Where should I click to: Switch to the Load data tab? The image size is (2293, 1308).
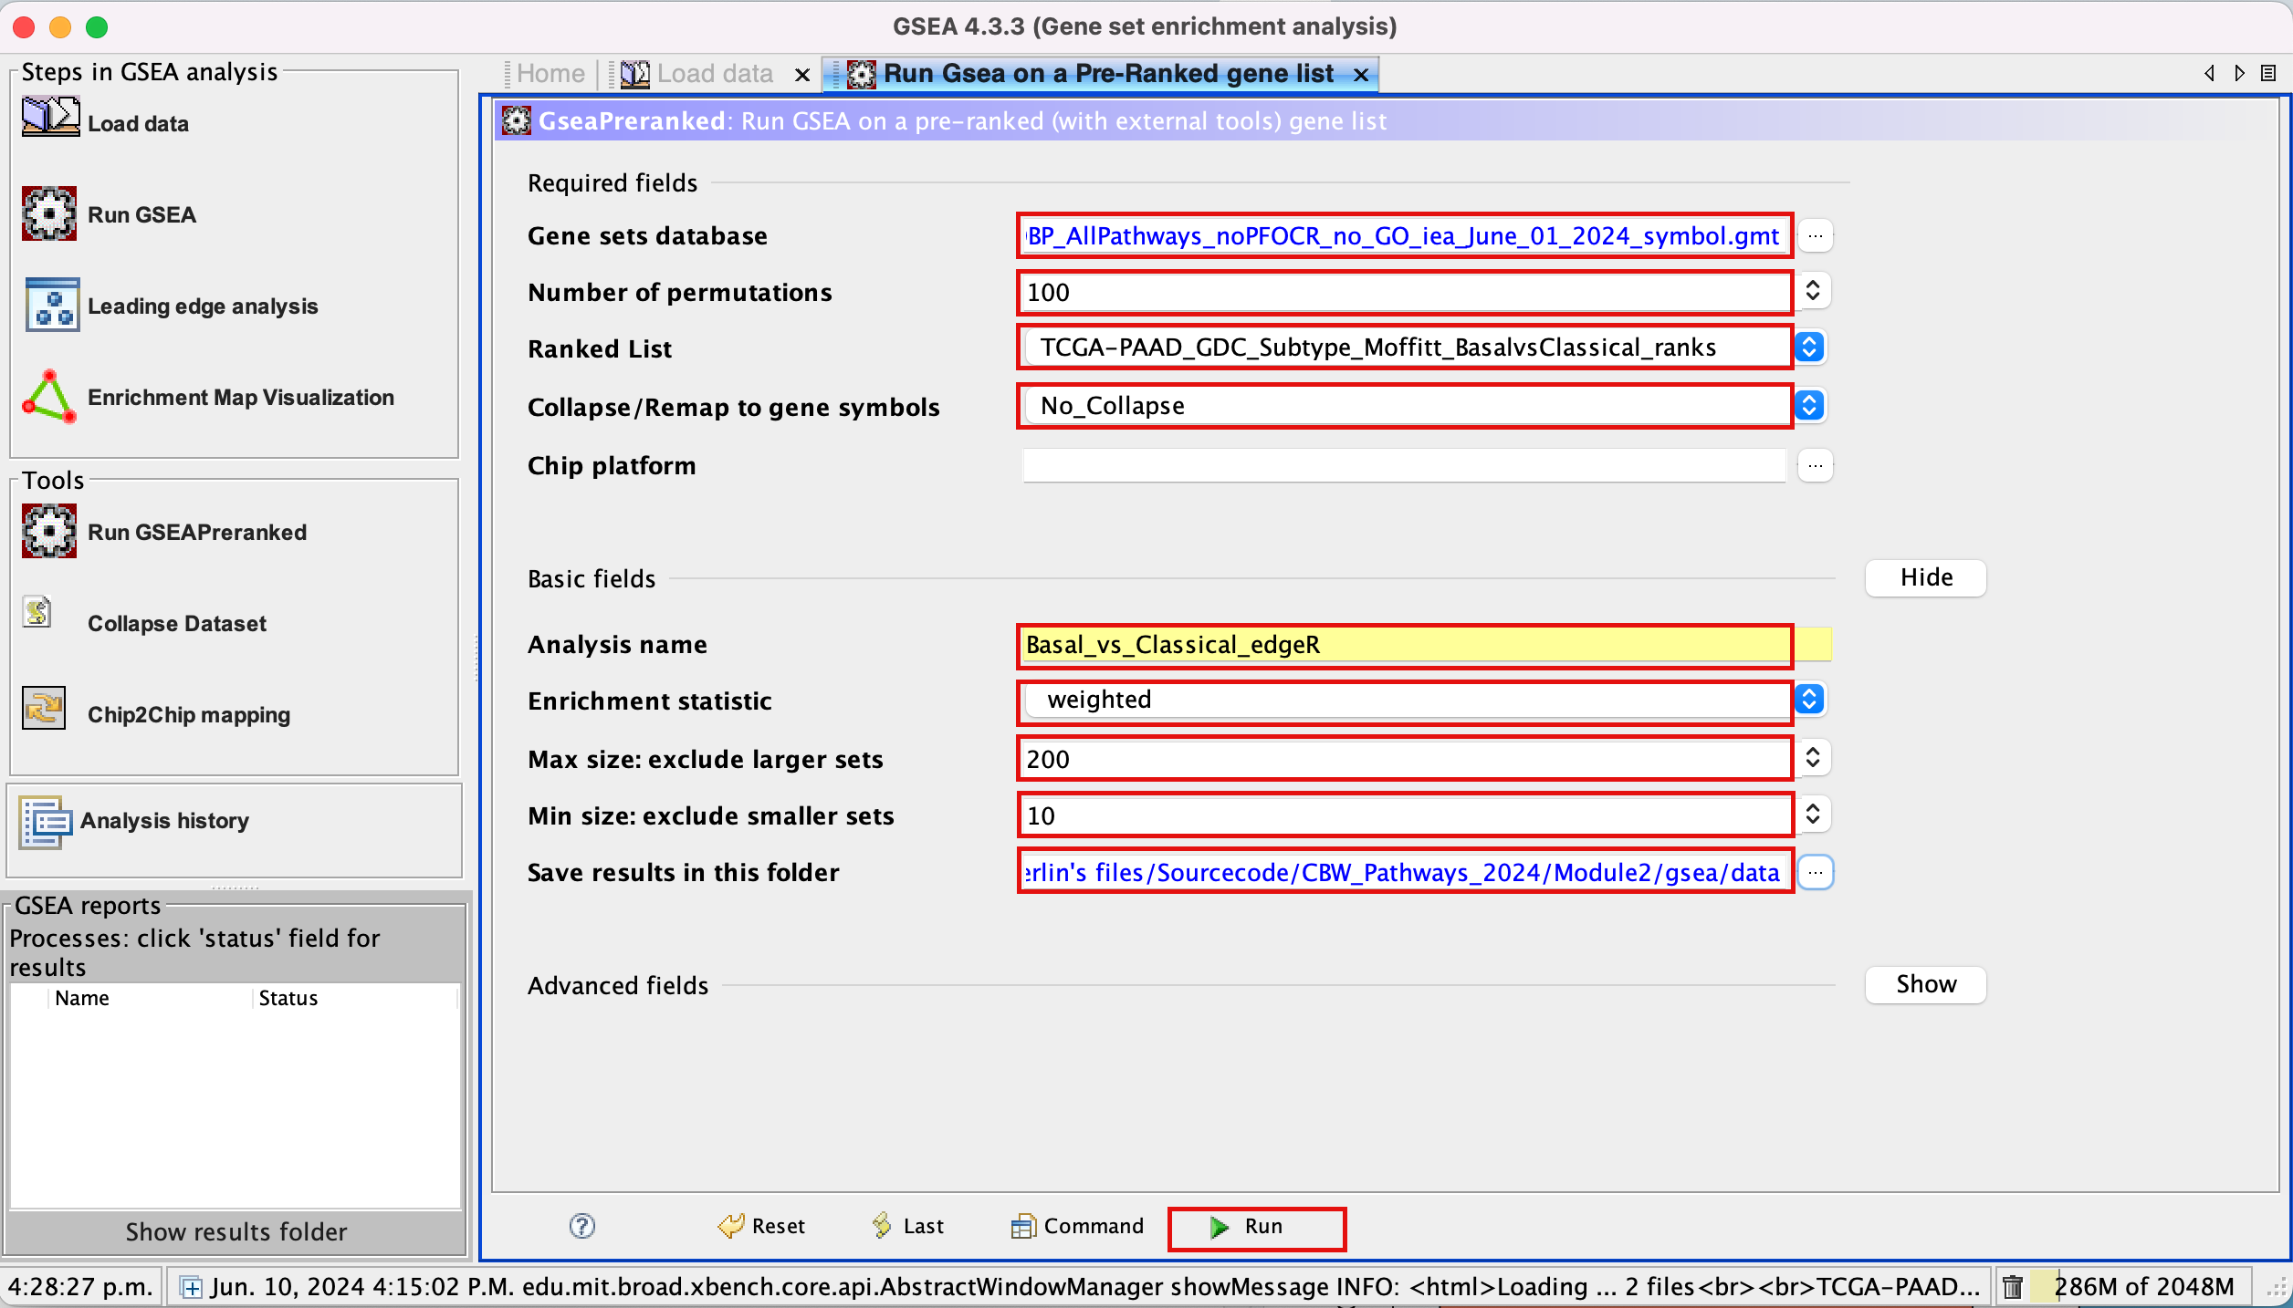click(x=714, y=71)
